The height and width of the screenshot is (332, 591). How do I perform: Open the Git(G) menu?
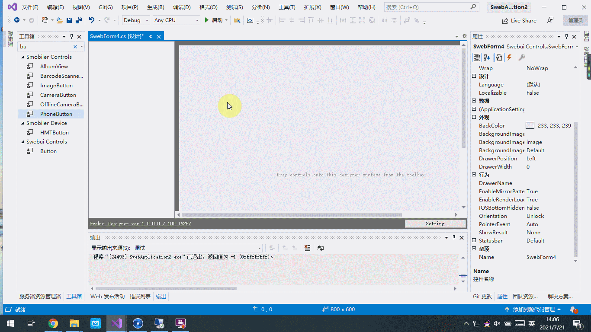(x=106, y=7)
